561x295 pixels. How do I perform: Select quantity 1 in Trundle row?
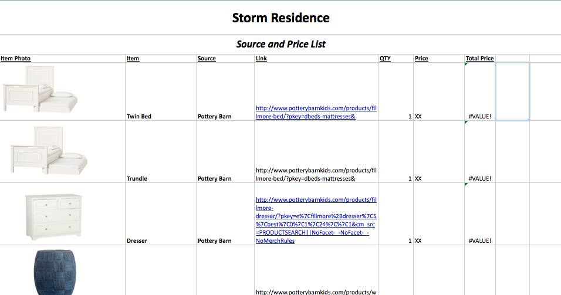tap(396, 152)
